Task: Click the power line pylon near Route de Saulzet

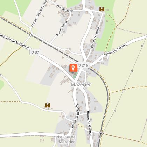Action: pyautogui.click(x=142, y=46)
